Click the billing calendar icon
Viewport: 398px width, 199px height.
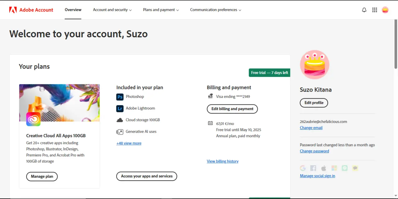click(x=211, y=123)
